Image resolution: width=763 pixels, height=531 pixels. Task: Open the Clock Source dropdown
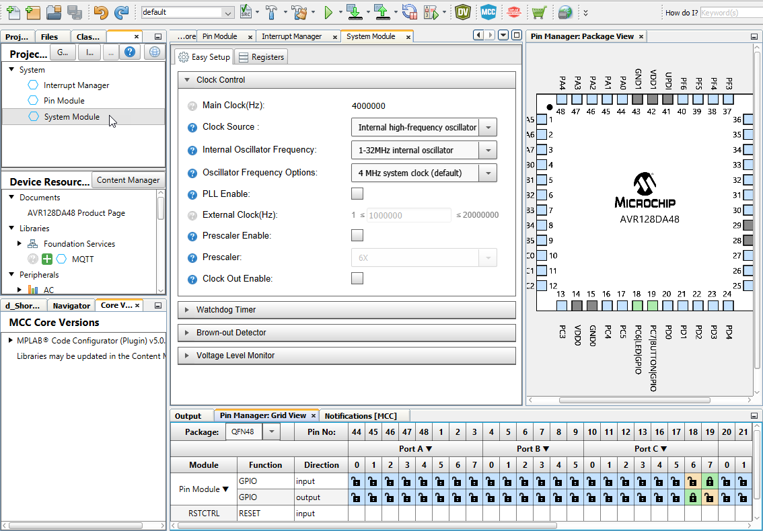(488, 127)
